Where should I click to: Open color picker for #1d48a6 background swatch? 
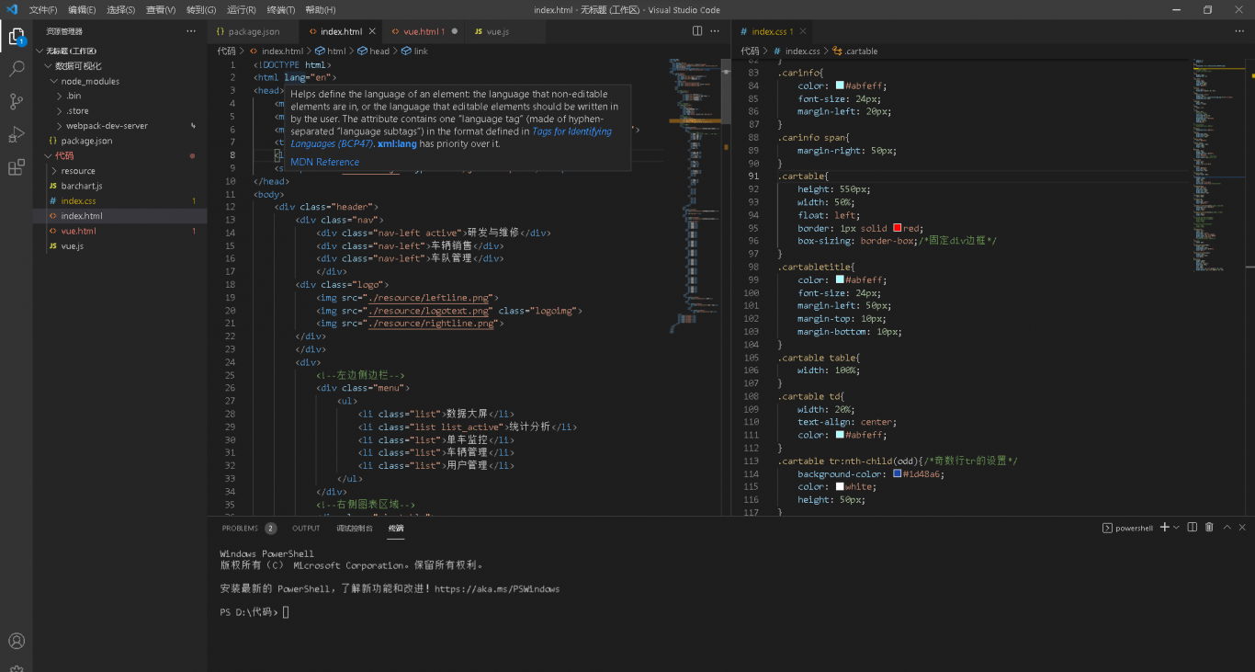tap(897, 473)
